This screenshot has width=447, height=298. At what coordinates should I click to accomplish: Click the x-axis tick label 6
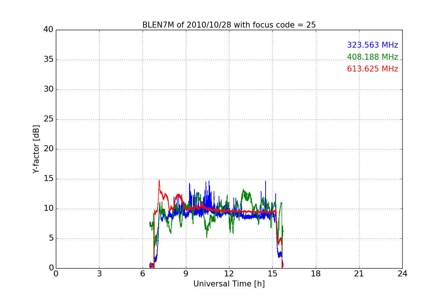coord(142,274)
